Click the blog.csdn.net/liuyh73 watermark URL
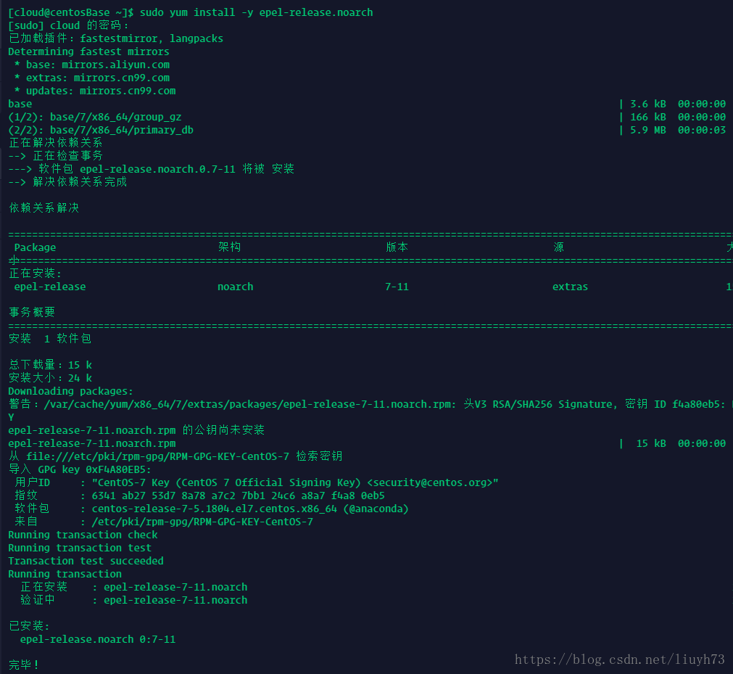The image size is (733, 674). coord(620,659)
